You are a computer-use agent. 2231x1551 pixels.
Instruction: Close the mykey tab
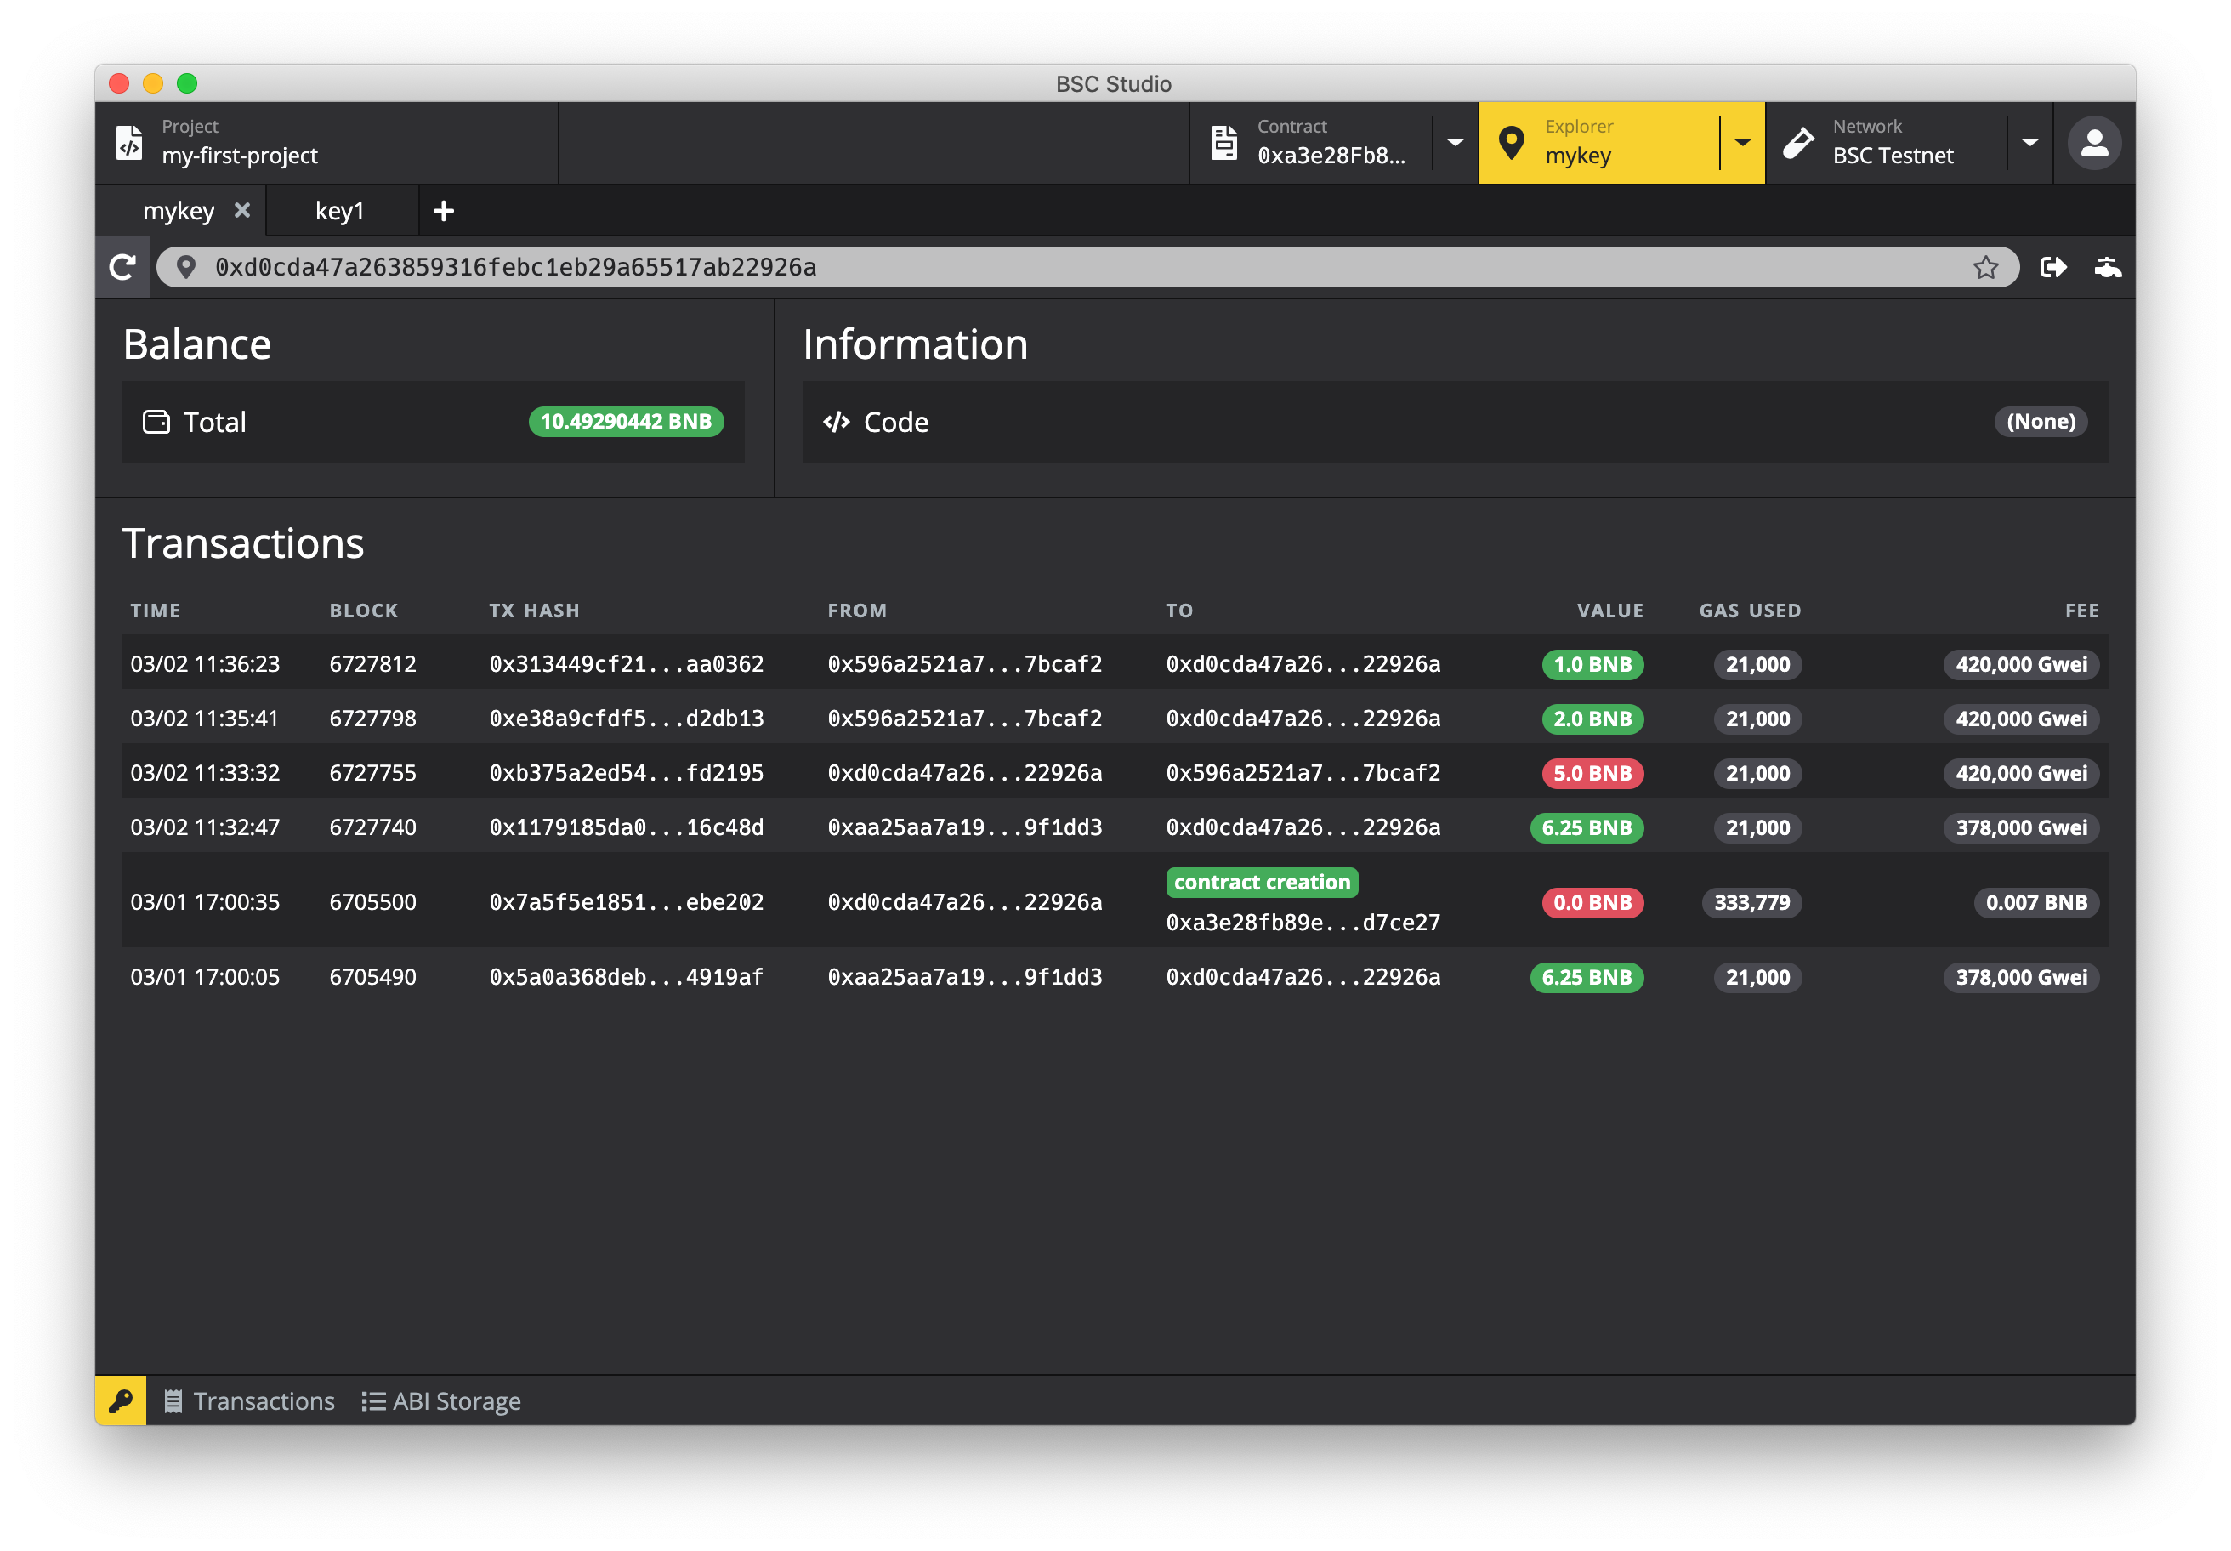(242, 210)
